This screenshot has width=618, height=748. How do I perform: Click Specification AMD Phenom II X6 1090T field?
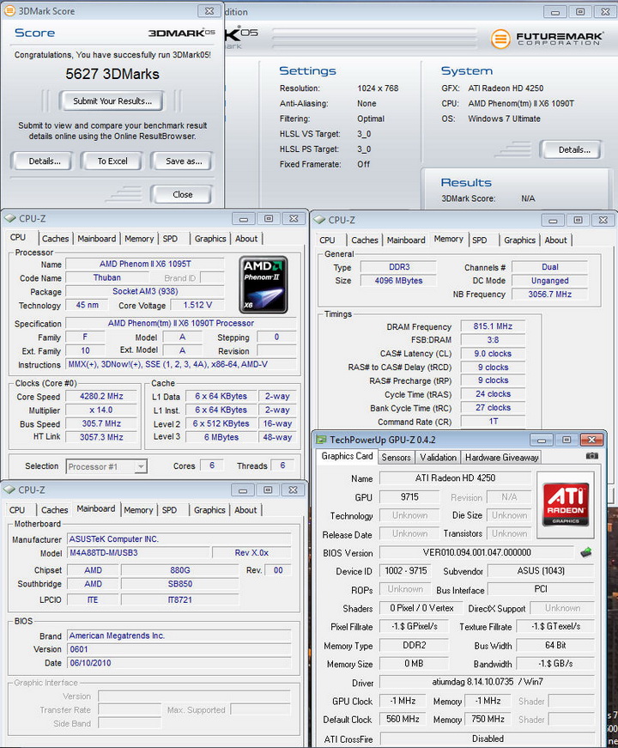pyautogui.click(x=180, y=324)
